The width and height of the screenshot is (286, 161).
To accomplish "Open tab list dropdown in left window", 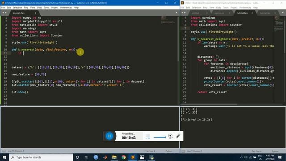I will (x=176, y=13).
